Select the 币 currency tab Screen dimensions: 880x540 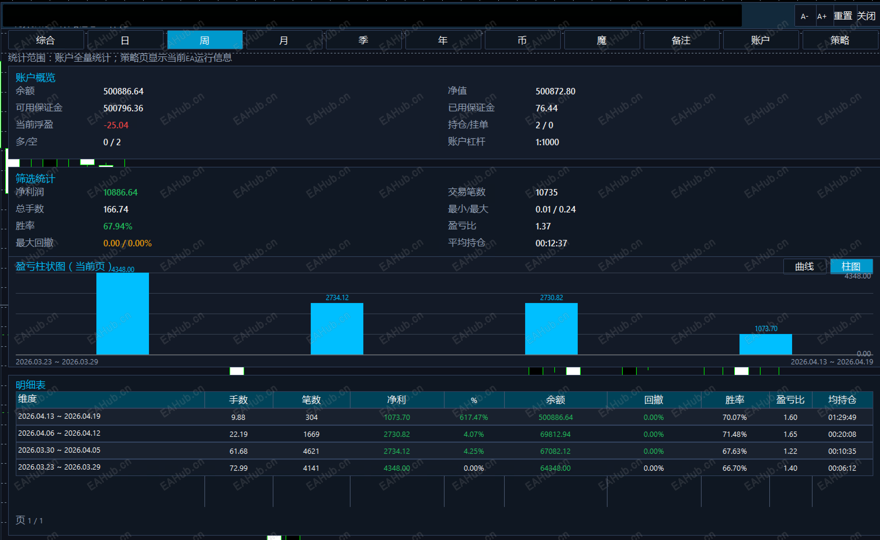(523, 40)
